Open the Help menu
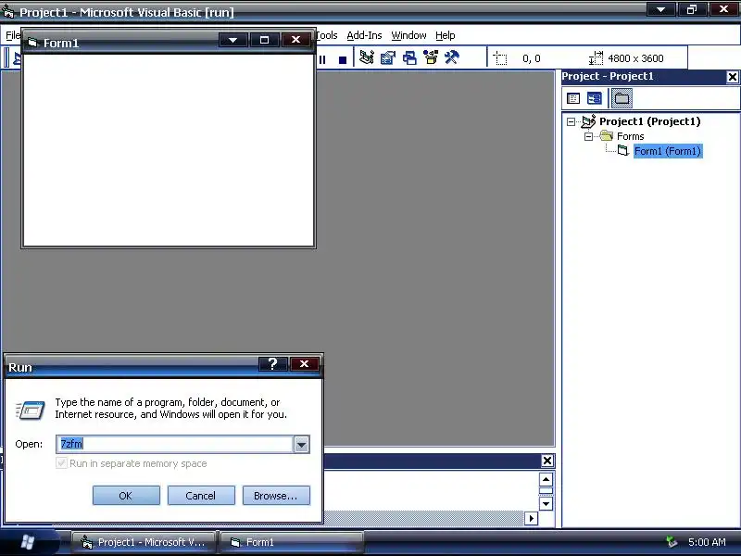741x556 pixels. coord(446,35)
